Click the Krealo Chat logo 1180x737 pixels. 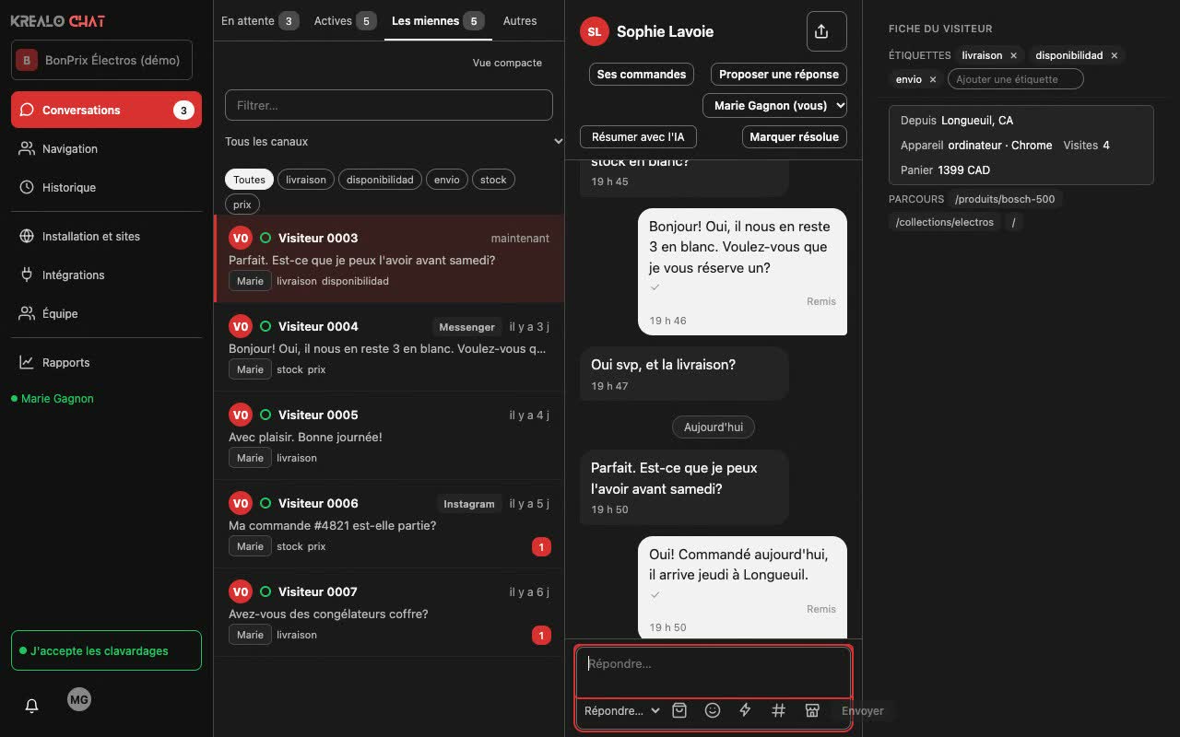(x=57, y=20)
